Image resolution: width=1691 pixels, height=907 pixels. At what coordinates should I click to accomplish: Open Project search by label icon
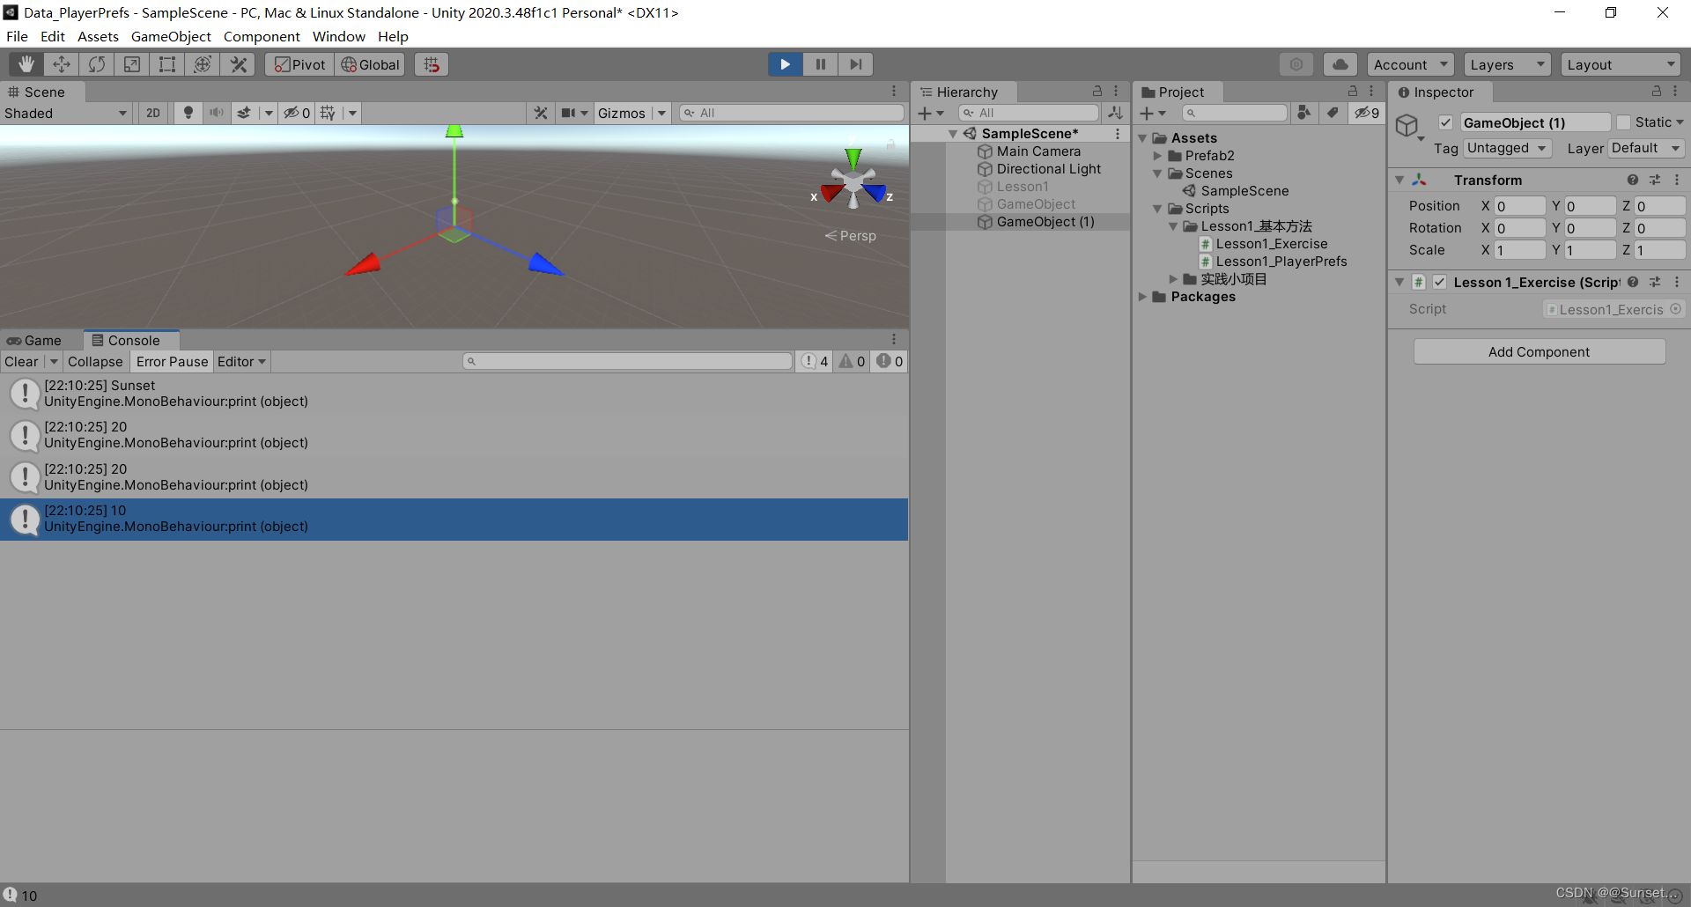pos(1333,113)
